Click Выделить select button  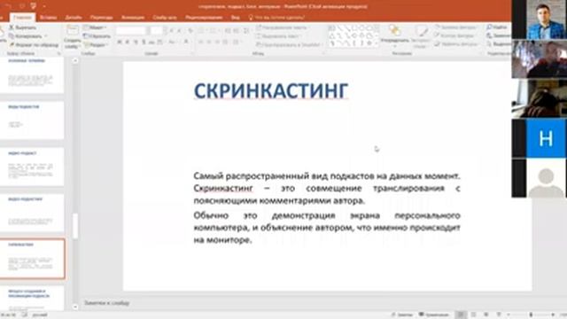(x=499, y=44)
